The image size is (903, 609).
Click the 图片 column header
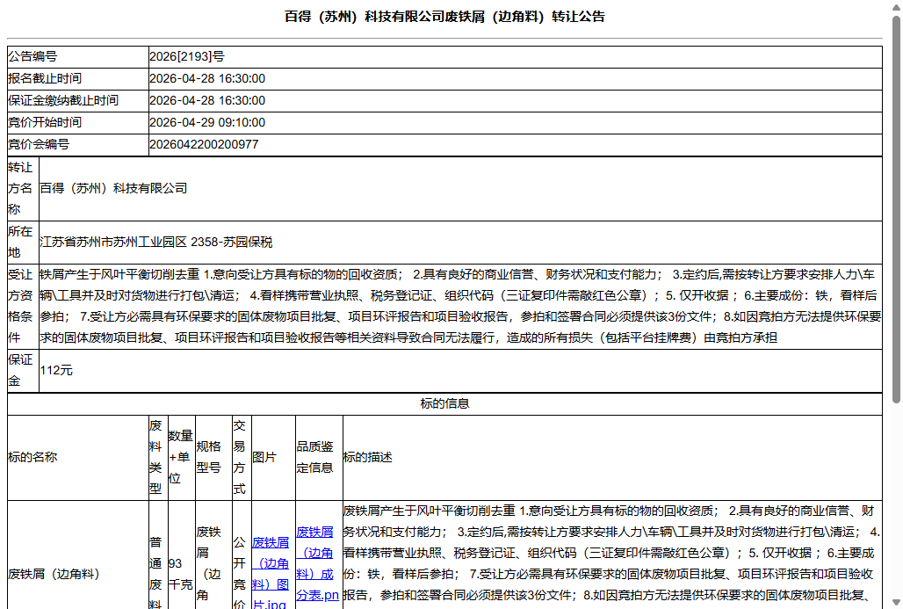(x=273, y=458)
